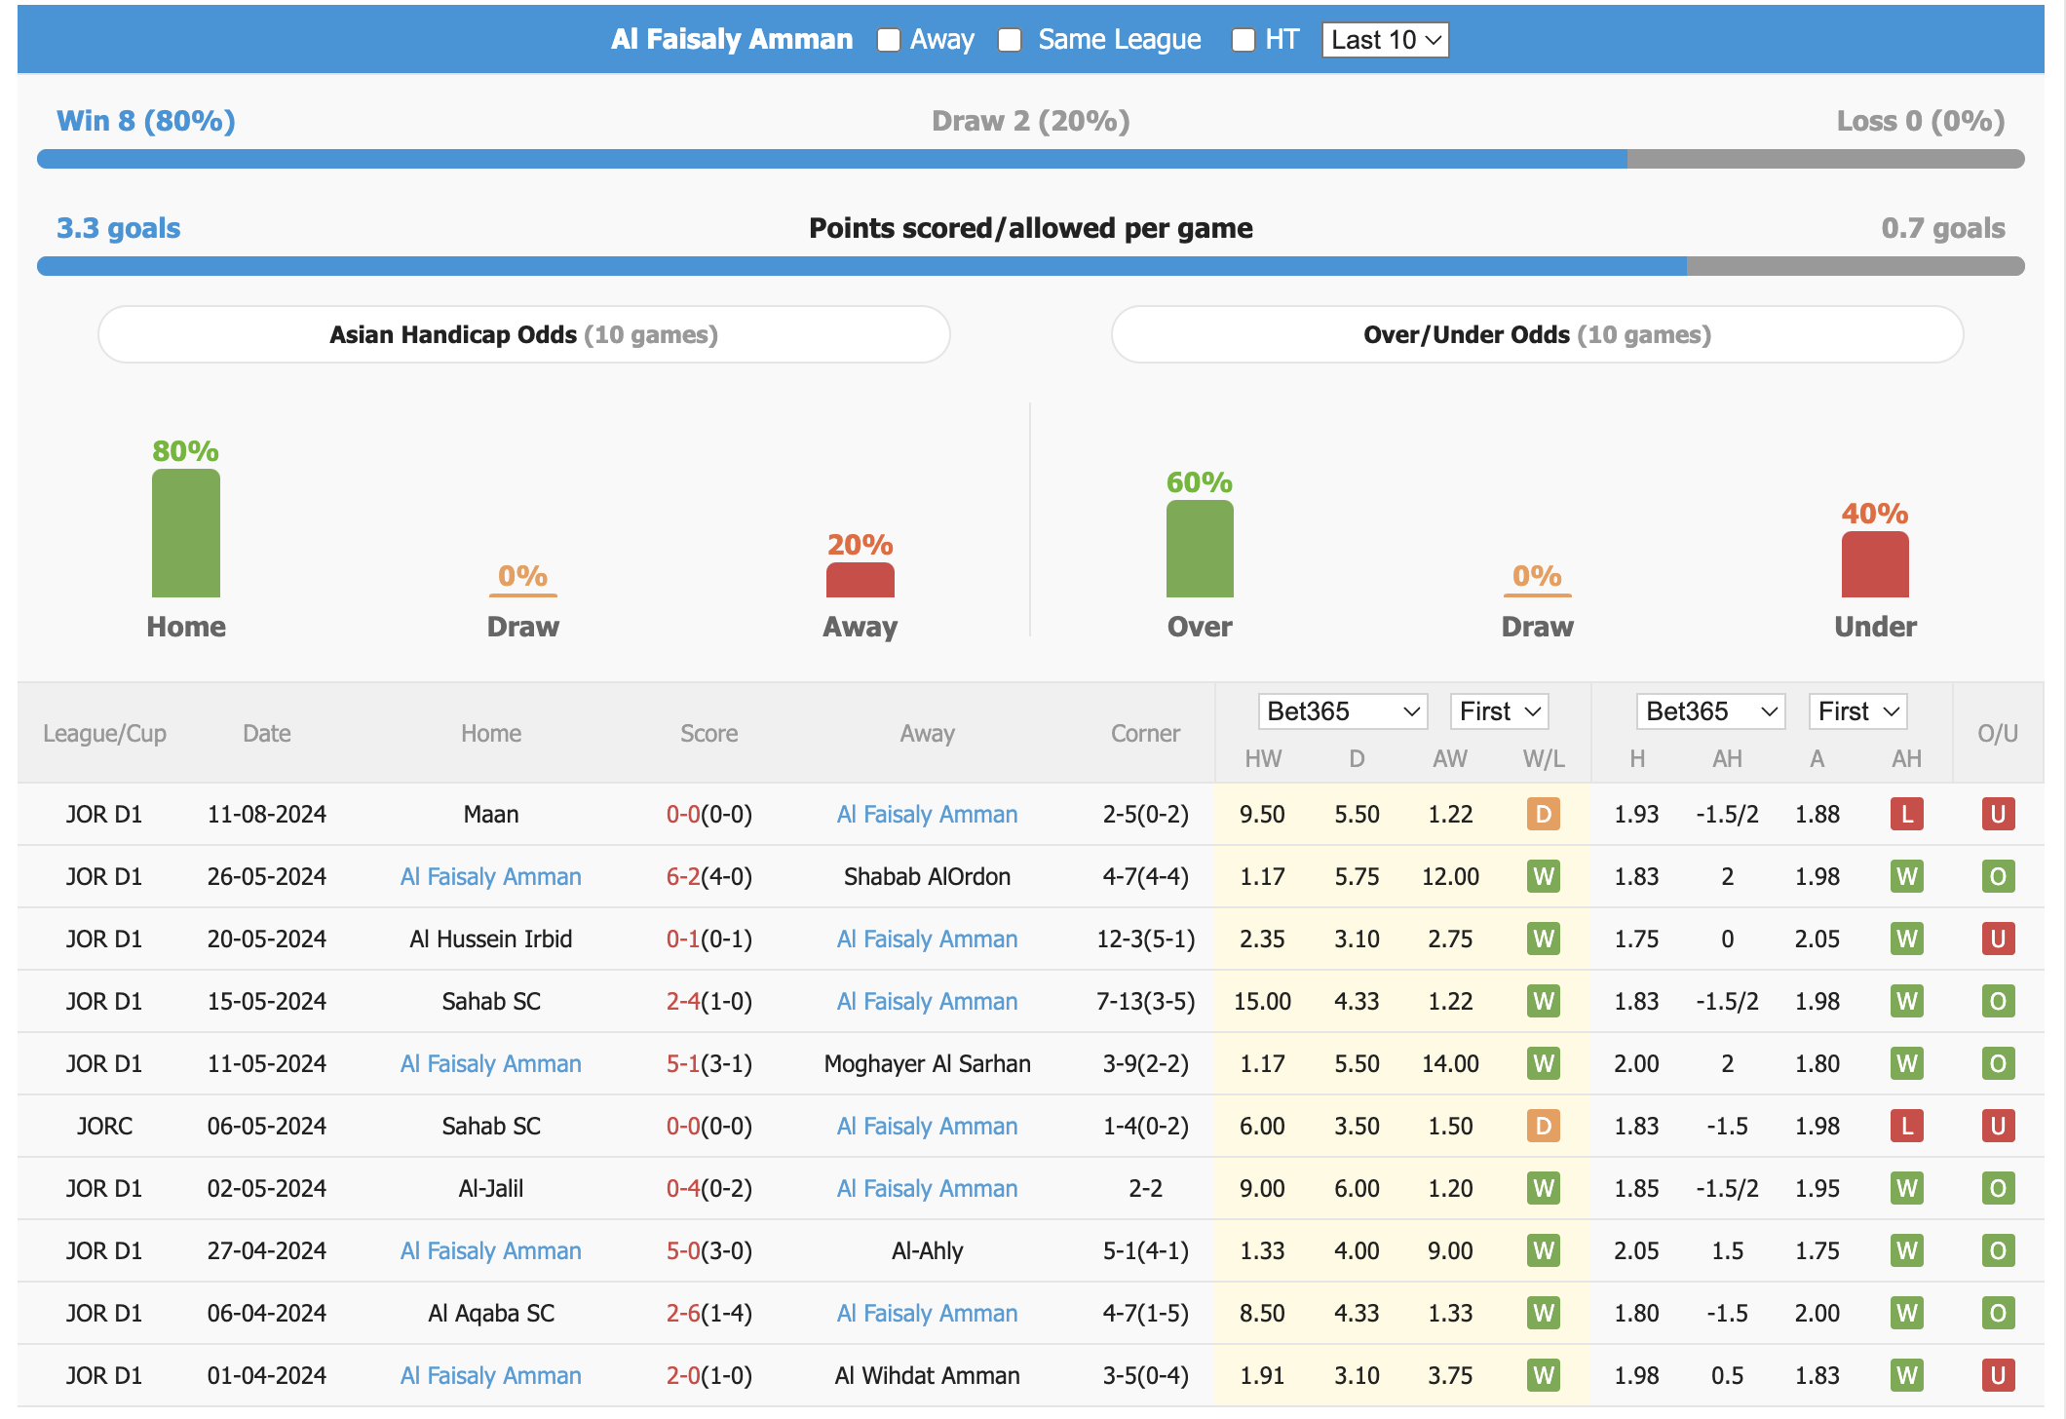The height and width of the screenshot is (1419, 2066).
Task: Open the Bet365 dropdown above the AH columns
Action: coord(1710,711)
